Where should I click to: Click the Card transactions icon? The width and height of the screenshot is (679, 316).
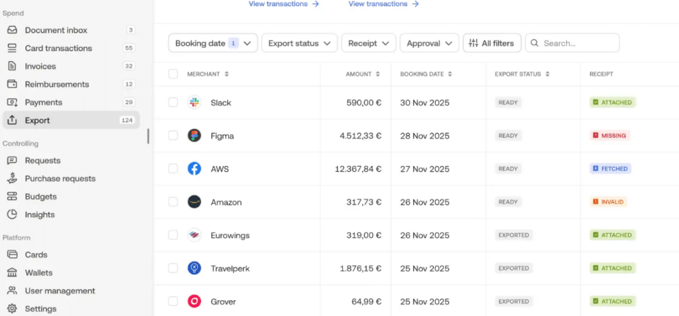12,48
